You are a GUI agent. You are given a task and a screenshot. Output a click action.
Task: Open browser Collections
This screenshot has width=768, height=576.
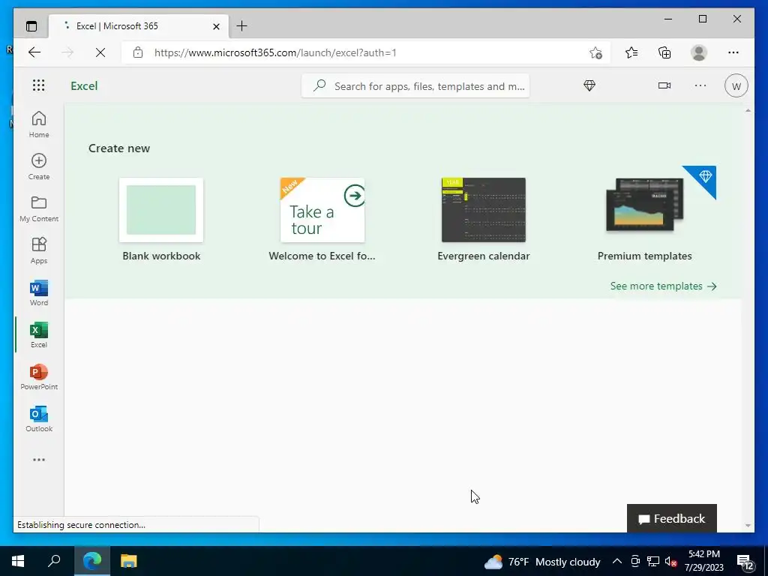[664, 52]
